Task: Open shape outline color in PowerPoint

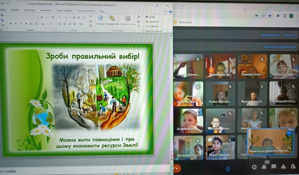Action: [x=139, y=22]
